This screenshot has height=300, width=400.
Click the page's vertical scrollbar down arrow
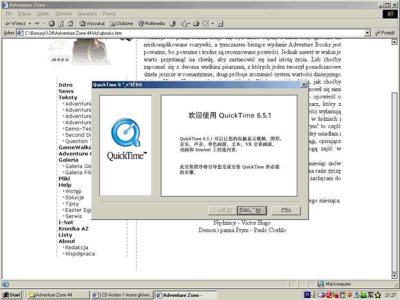tap(394, 276)
